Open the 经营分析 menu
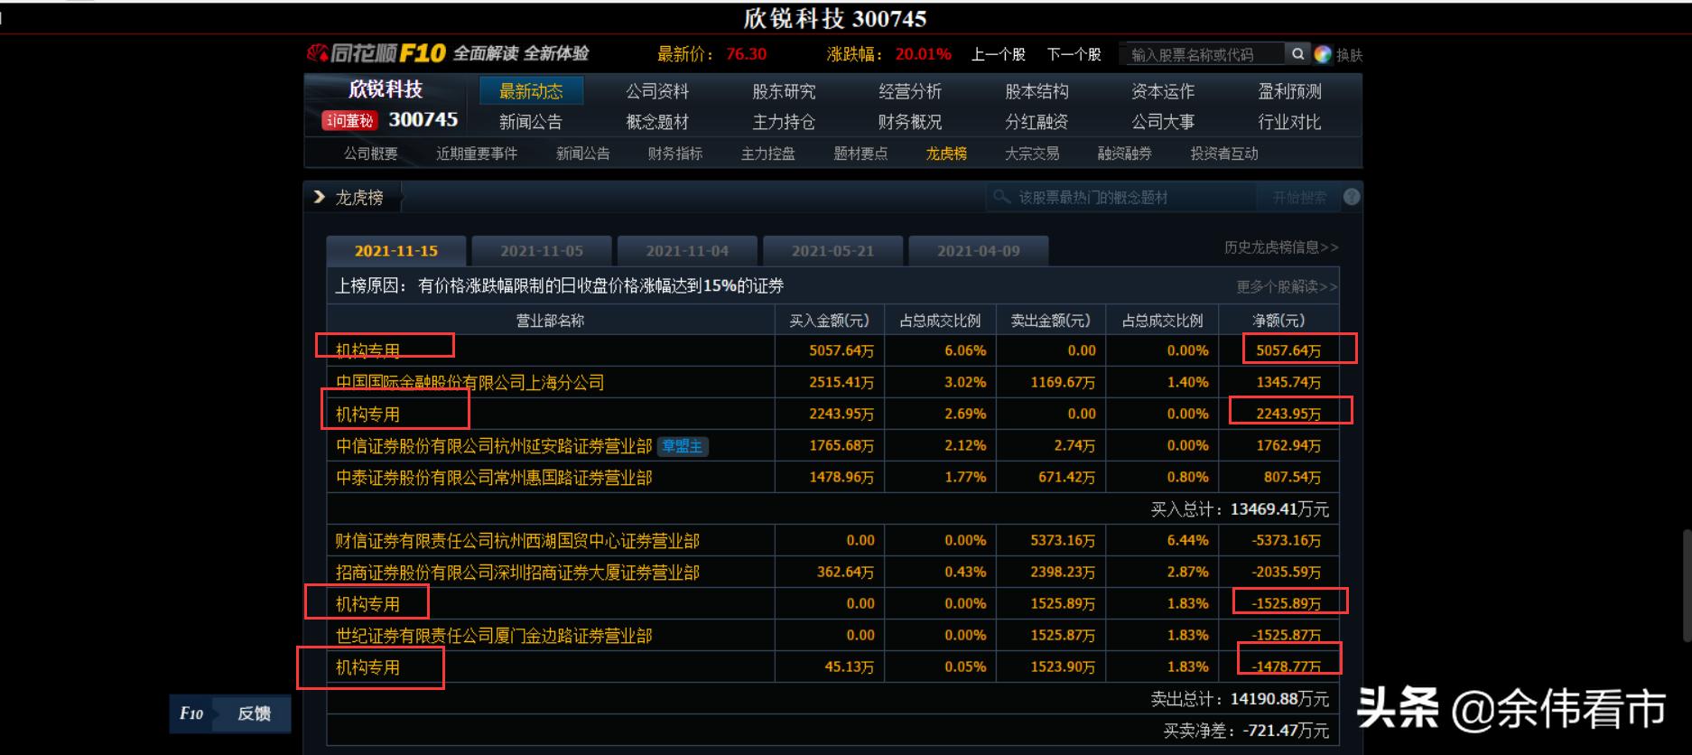This screenshot has height=755, width=1692. coord(910,91)
